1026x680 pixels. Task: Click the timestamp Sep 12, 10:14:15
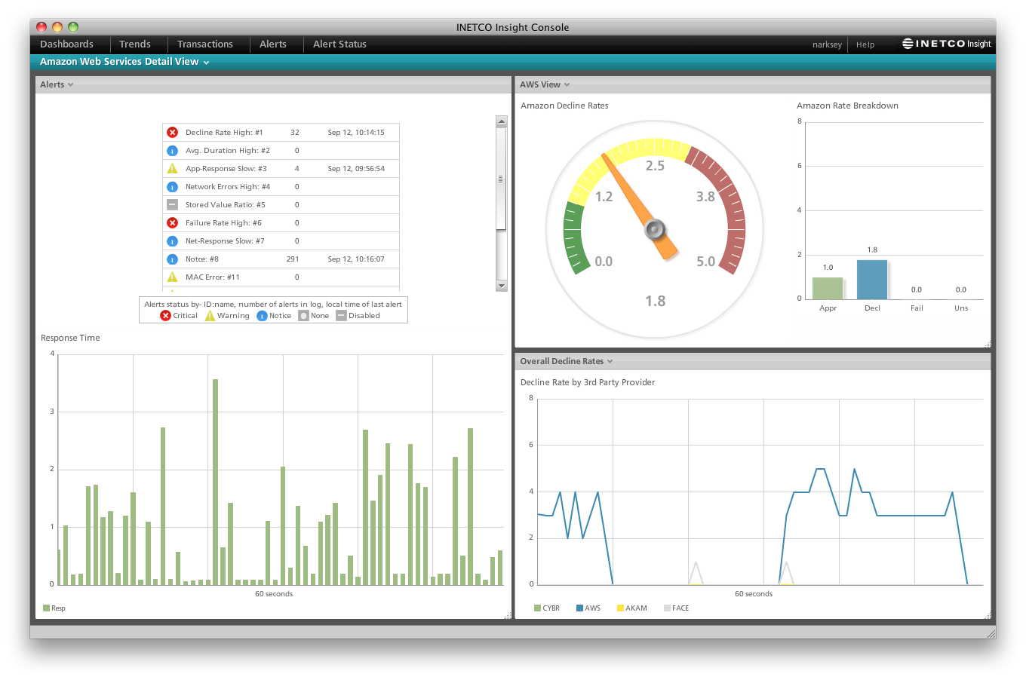(356, 132)
